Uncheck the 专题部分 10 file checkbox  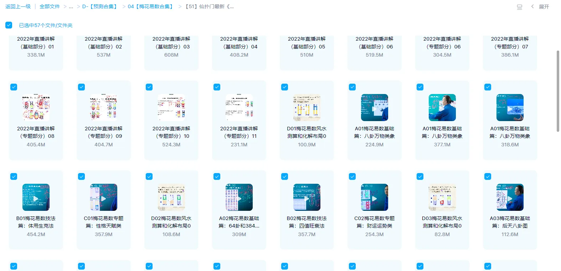[x=149, y=87]
